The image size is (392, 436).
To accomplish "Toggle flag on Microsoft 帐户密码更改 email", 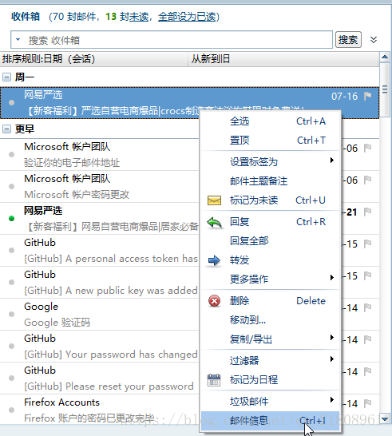I will [x=367, y=180].
